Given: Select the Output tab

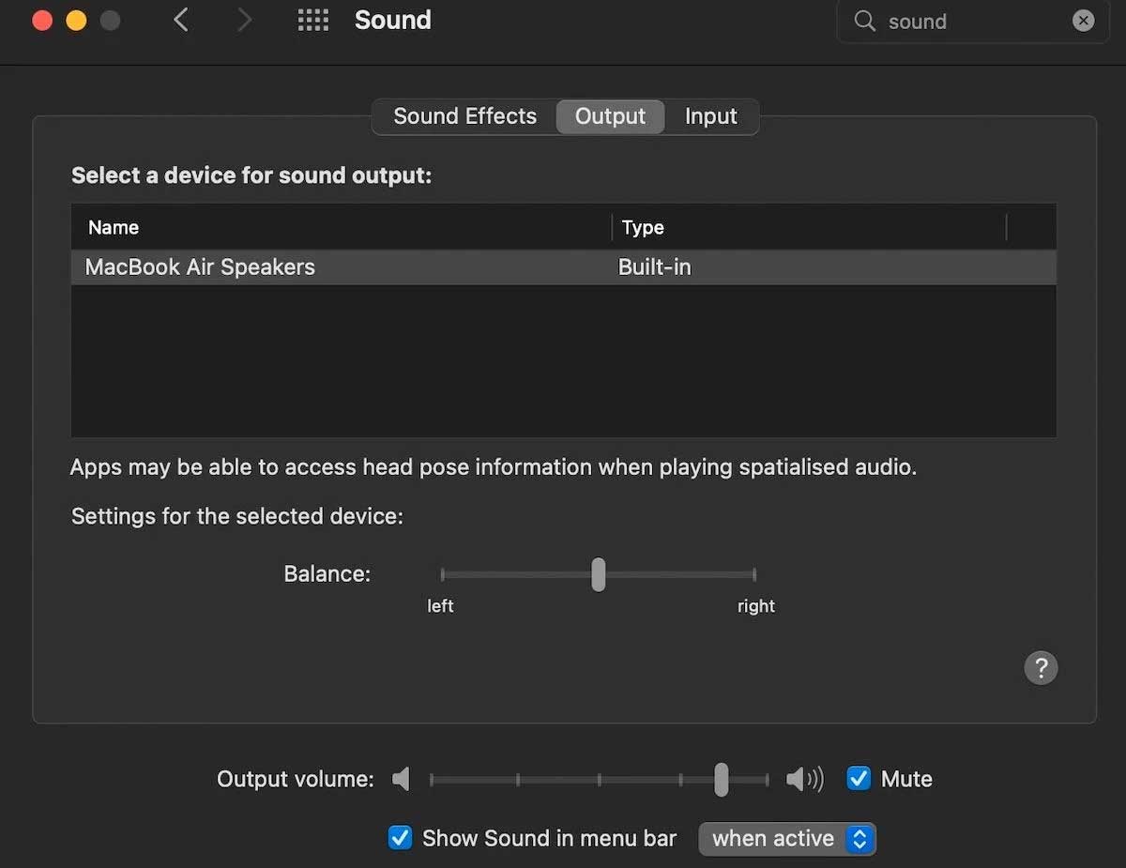Looking at the screenshot, I should tap(609, 115).
